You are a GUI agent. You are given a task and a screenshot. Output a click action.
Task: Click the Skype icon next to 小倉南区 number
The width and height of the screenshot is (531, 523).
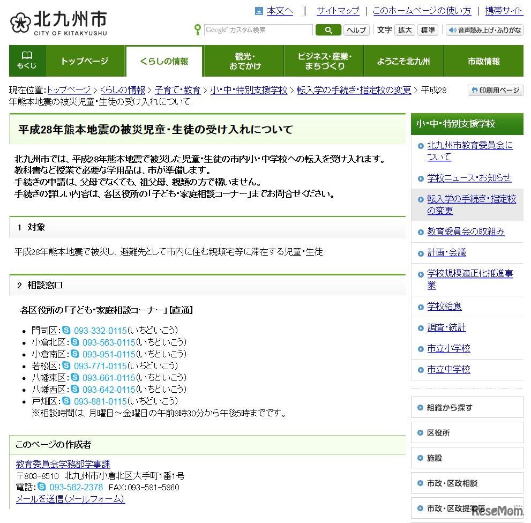tap(75, 354)
